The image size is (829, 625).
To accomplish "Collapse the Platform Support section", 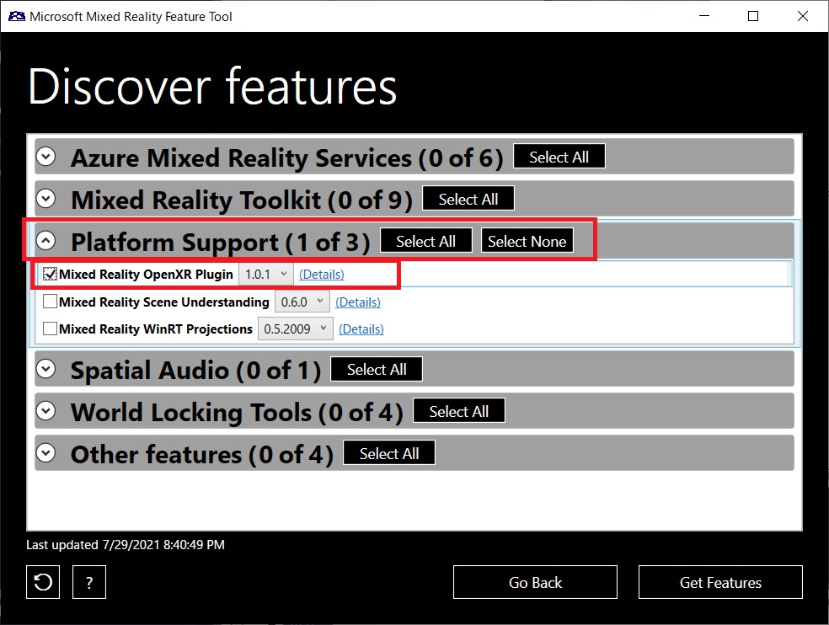I will [45, 241].
